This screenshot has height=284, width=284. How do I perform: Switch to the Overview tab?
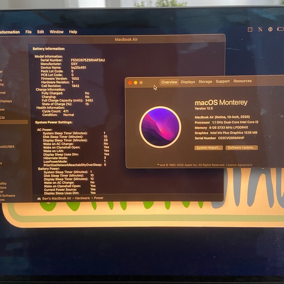click(x=169, y=82)
